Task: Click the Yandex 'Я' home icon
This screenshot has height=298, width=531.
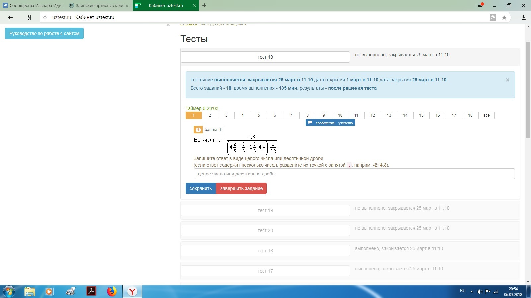Action: pos(29,17)
